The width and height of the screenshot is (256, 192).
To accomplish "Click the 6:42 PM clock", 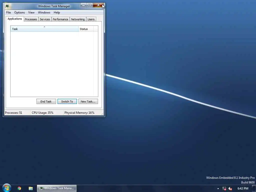I will point(243,188).
